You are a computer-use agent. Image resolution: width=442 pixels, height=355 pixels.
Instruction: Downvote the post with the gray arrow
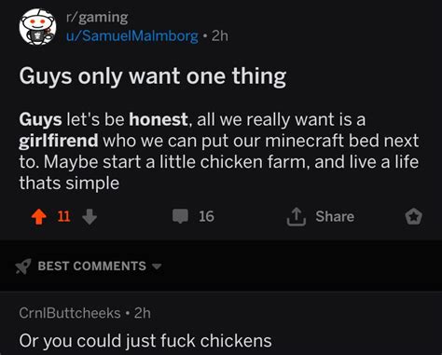click(x=90, y=216)
